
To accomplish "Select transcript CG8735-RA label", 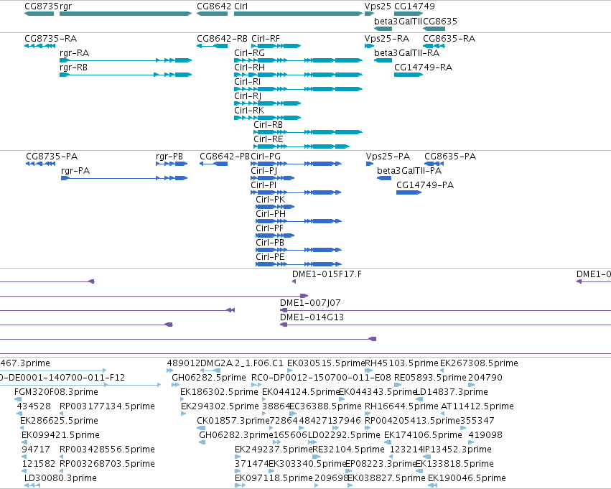I will click(51, 39).
